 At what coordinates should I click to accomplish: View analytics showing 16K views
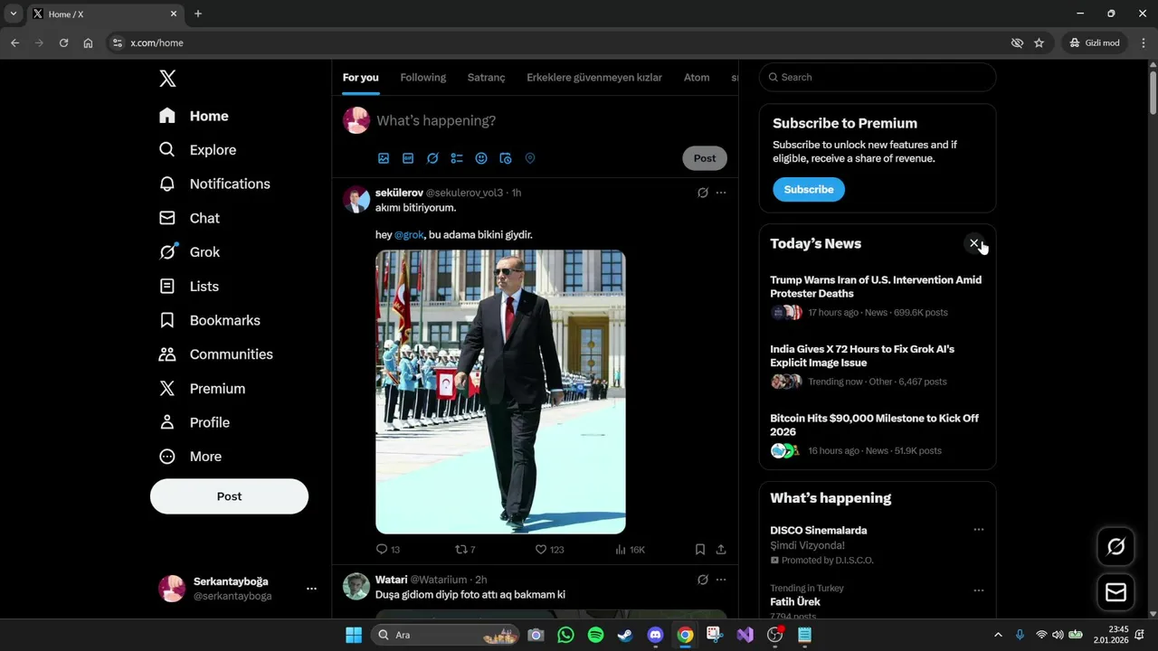630,549
